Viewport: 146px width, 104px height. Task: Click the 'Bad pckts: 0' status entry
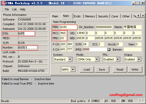click(81, 101)
